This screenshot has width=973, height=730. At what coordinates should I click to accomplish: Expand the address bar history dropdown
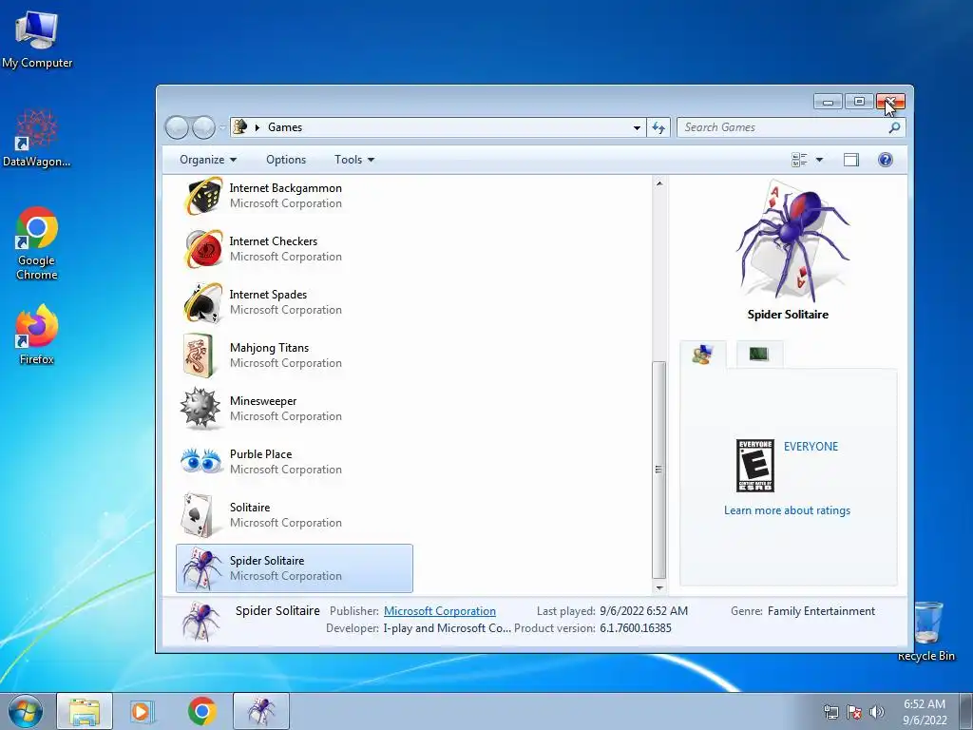(x=637, y=127)
